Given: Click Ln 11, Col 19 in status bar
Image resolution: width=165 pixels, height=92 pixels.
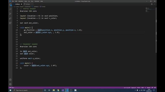Looking at the screenshot, I should [x=127, y=88].
